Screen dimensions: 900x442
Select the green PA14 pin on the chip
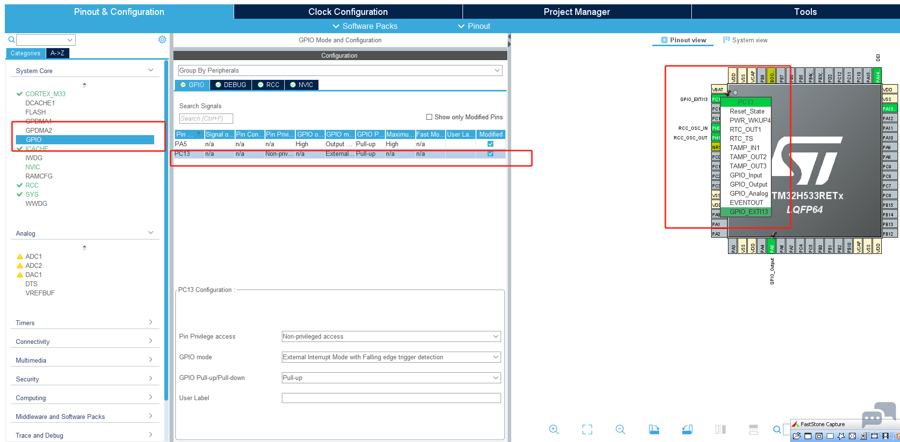tap(877, 76)
